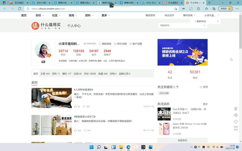Click the 银联优购全球2.0 banner
Image resolution: width=242 pixels, height=151 pixels.
tap(182, 52)
